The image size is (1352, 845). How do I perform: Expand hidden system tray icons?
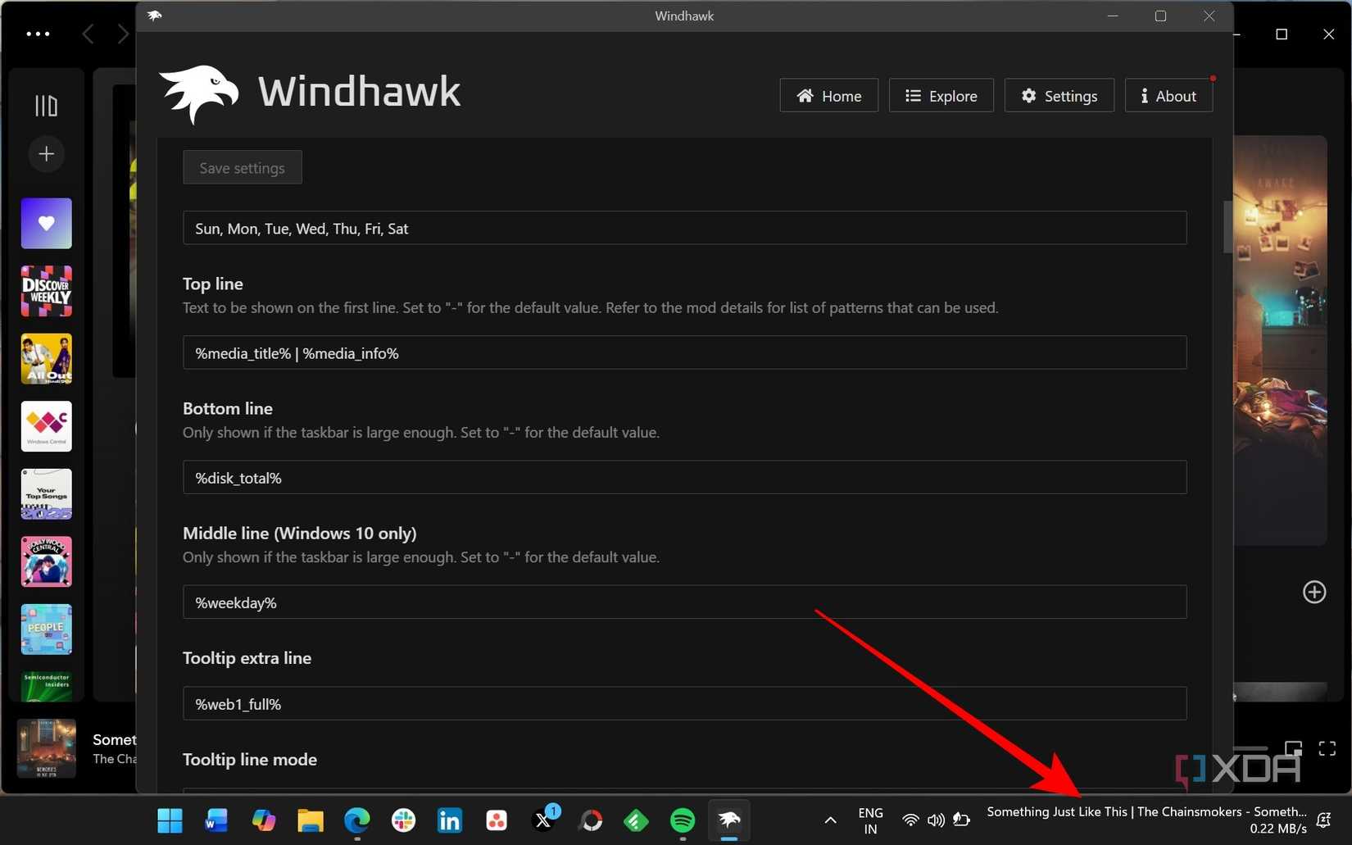point(829,820)
